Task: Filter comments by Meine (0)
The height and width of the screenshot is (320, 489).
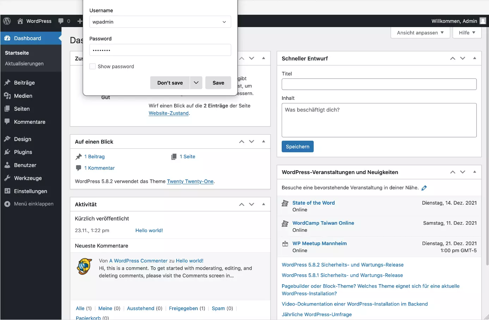Action: tap(109, 308)
